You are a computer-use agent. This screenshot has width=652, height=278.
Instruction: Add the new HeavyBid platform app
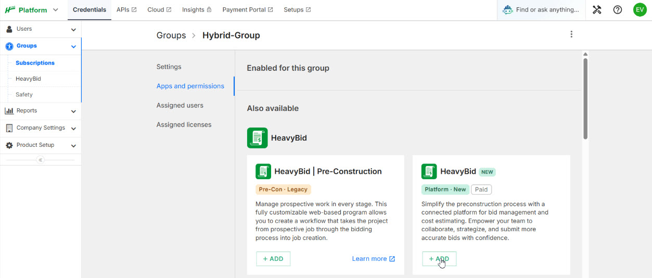(x=439, y=259)
